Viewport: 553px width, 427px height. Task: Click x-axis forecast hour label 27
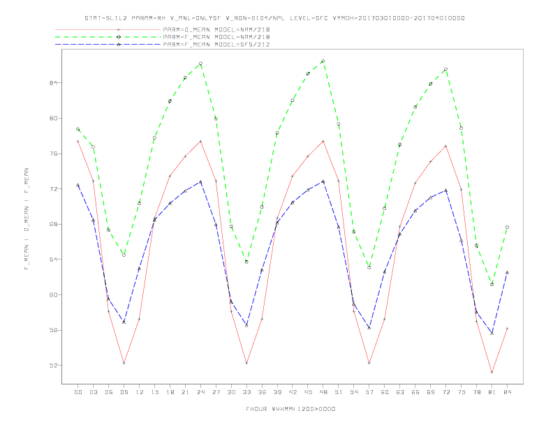[216, 392]
